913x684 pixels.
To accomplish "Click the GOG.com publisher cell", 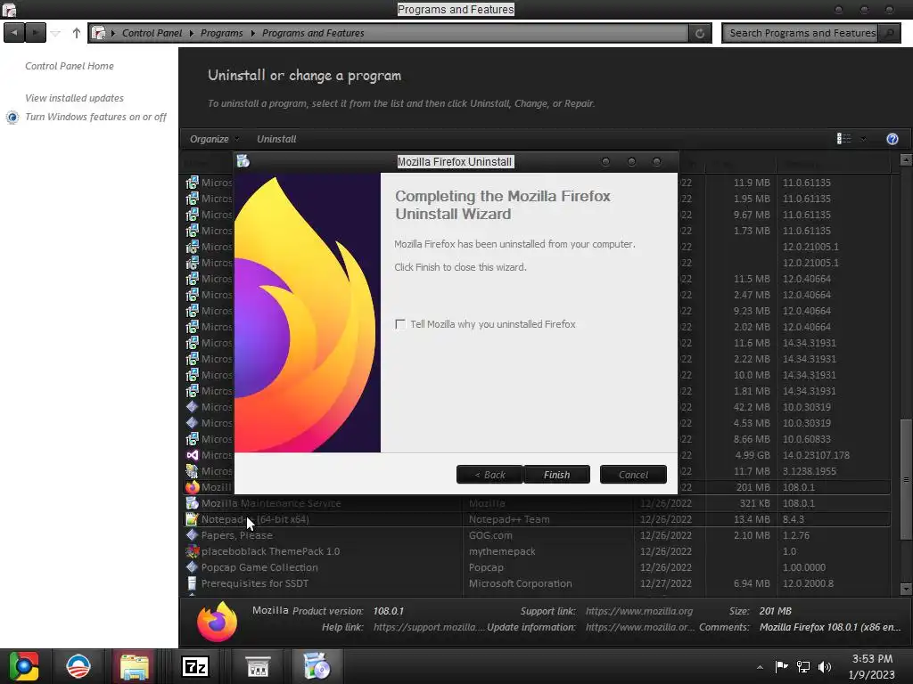I will [490, 535].
